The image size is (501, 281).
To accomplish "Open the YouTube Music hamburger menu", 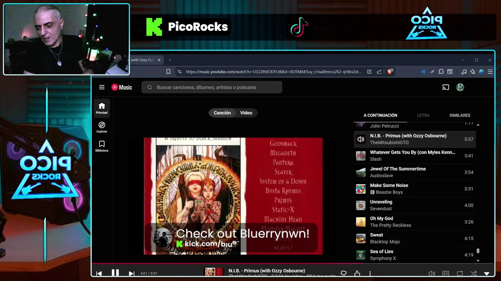I will coord(102,87).
